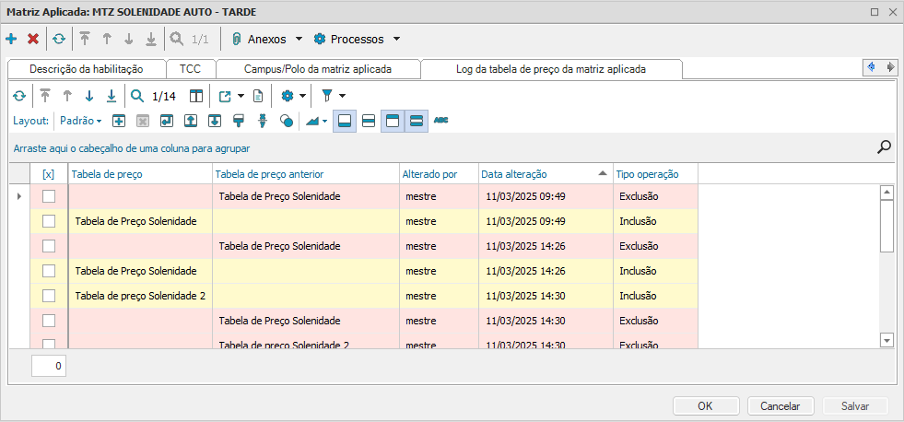Click the area chart icon
This screenshot has height=422, width=904.
click(x=311, y=121)
